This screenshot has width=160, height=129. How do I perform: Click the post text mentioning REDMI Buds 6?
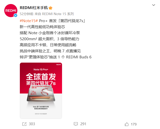point(56,57)
